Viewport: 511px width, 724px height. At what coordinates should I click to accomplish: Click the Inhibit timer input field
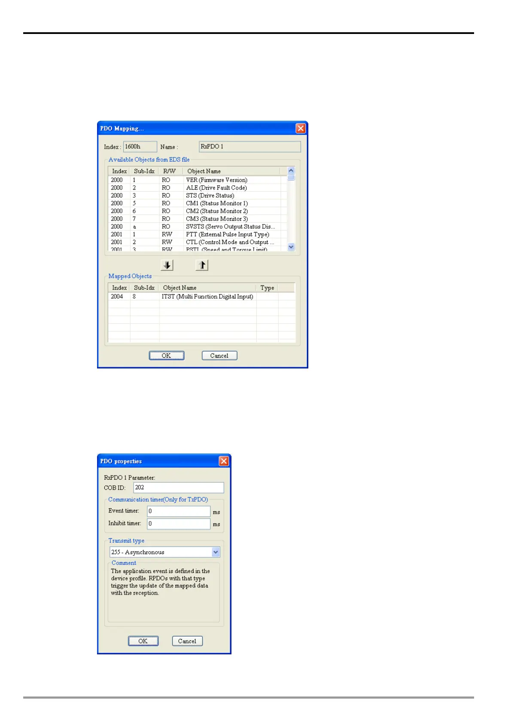tap(179, 524)
